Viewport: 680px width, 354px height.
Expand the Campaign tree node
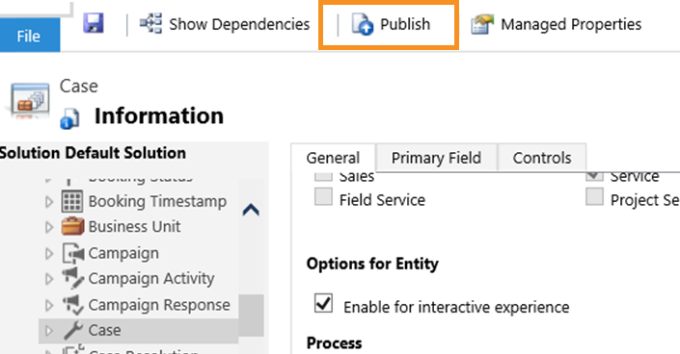pos(49,254)
